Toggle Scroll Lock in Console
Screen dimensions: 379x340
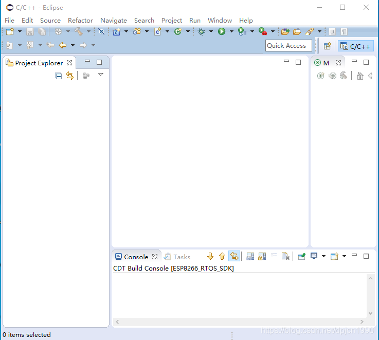262,256
